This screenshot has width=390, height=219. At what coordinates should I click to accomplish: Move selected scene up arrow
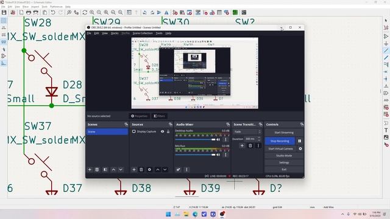click(113, 170)
